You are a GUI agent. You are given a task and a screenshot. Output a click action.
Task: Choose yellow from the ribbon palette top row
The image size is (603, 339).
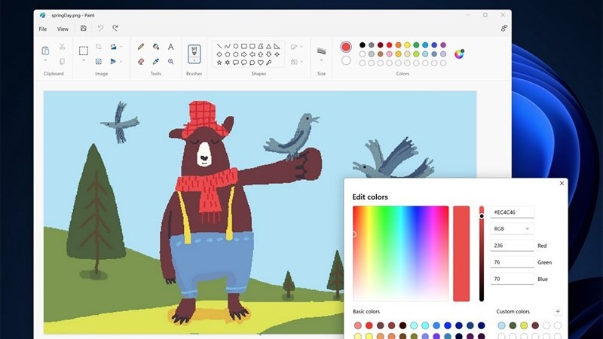[x=407, y=45]
